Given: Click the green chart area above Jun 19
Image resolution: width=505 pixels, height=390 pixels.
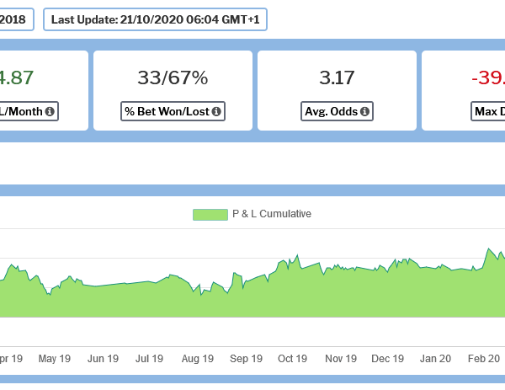Looking at the screenshot, I should coord(102,302).
